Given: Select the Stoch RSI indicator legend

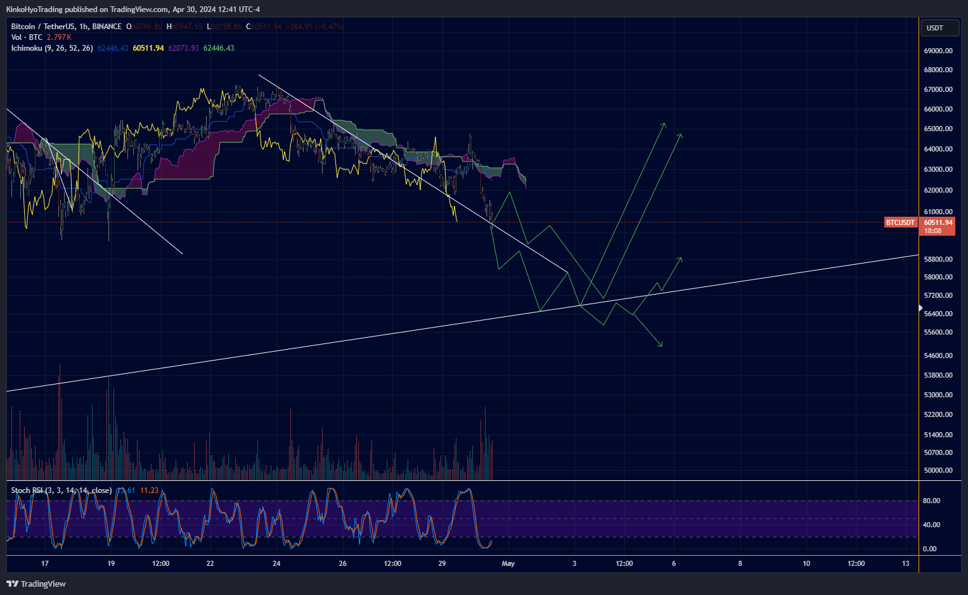Looking at the screenshot, I should point(61,490).
